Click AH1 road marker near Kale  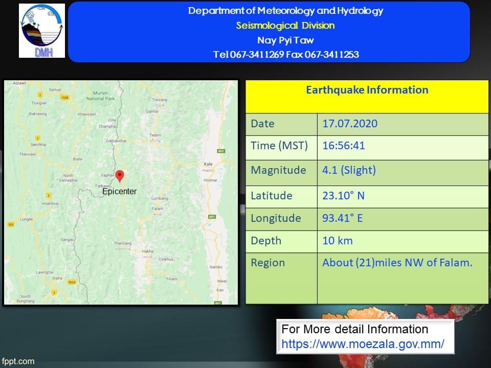[221, 151]
